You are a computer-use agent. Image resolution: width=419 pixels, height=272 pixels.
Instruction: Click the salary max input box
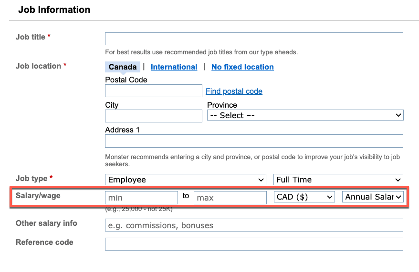pyautogui.click(x=230, y=198)
